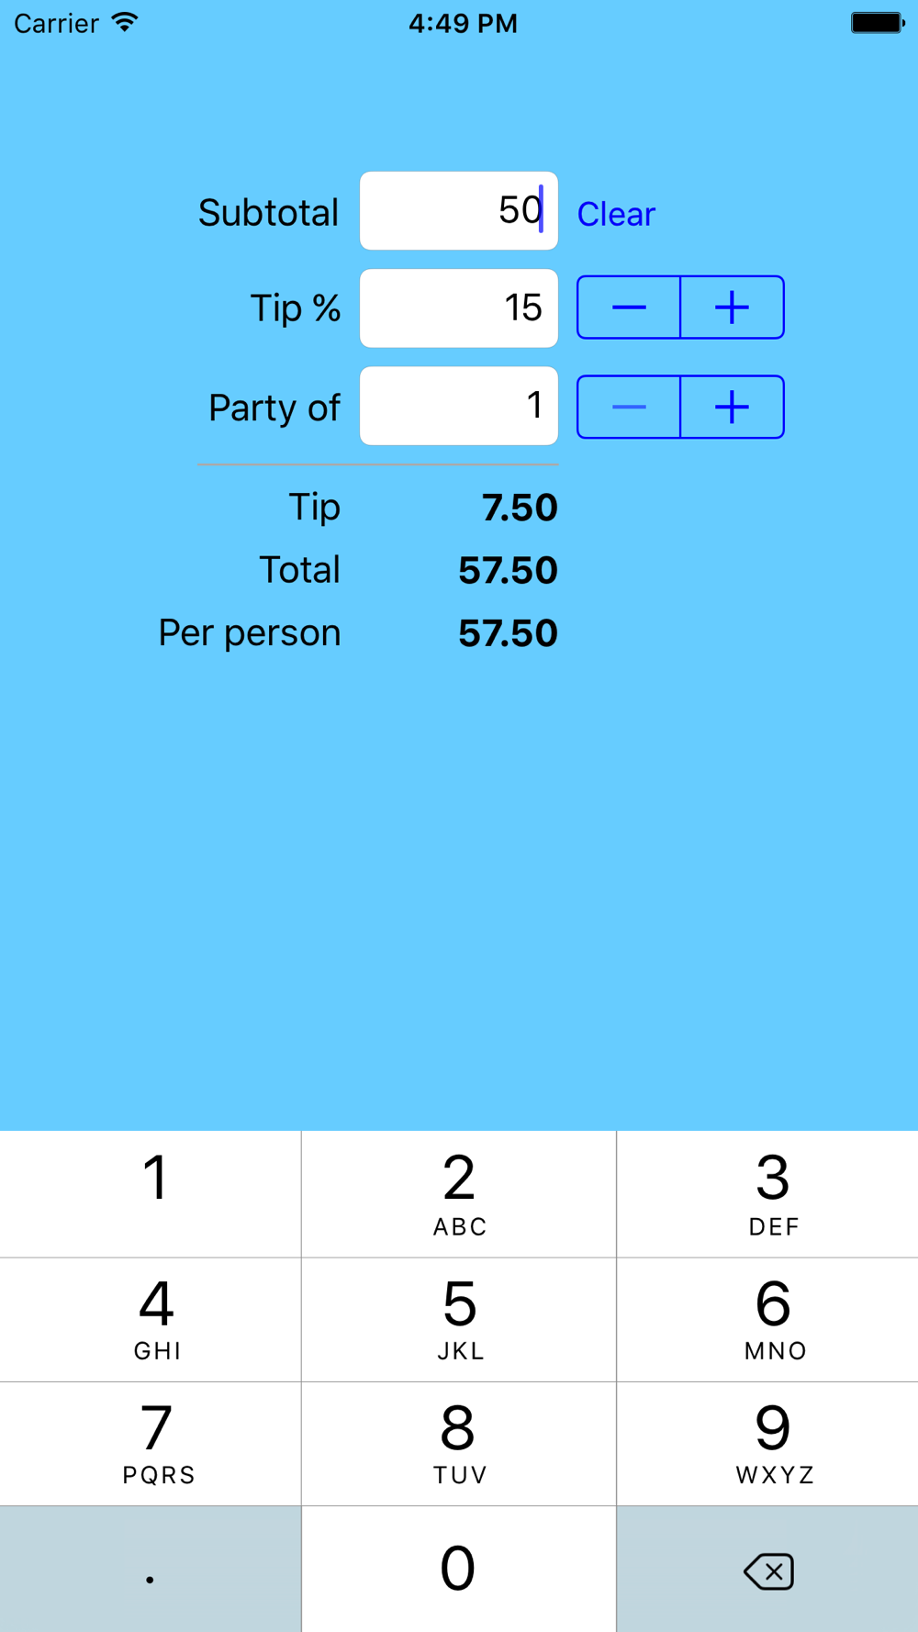Tap keypad digit 0
This screenshot has width=918, height=1632.
pos(459,1570)
